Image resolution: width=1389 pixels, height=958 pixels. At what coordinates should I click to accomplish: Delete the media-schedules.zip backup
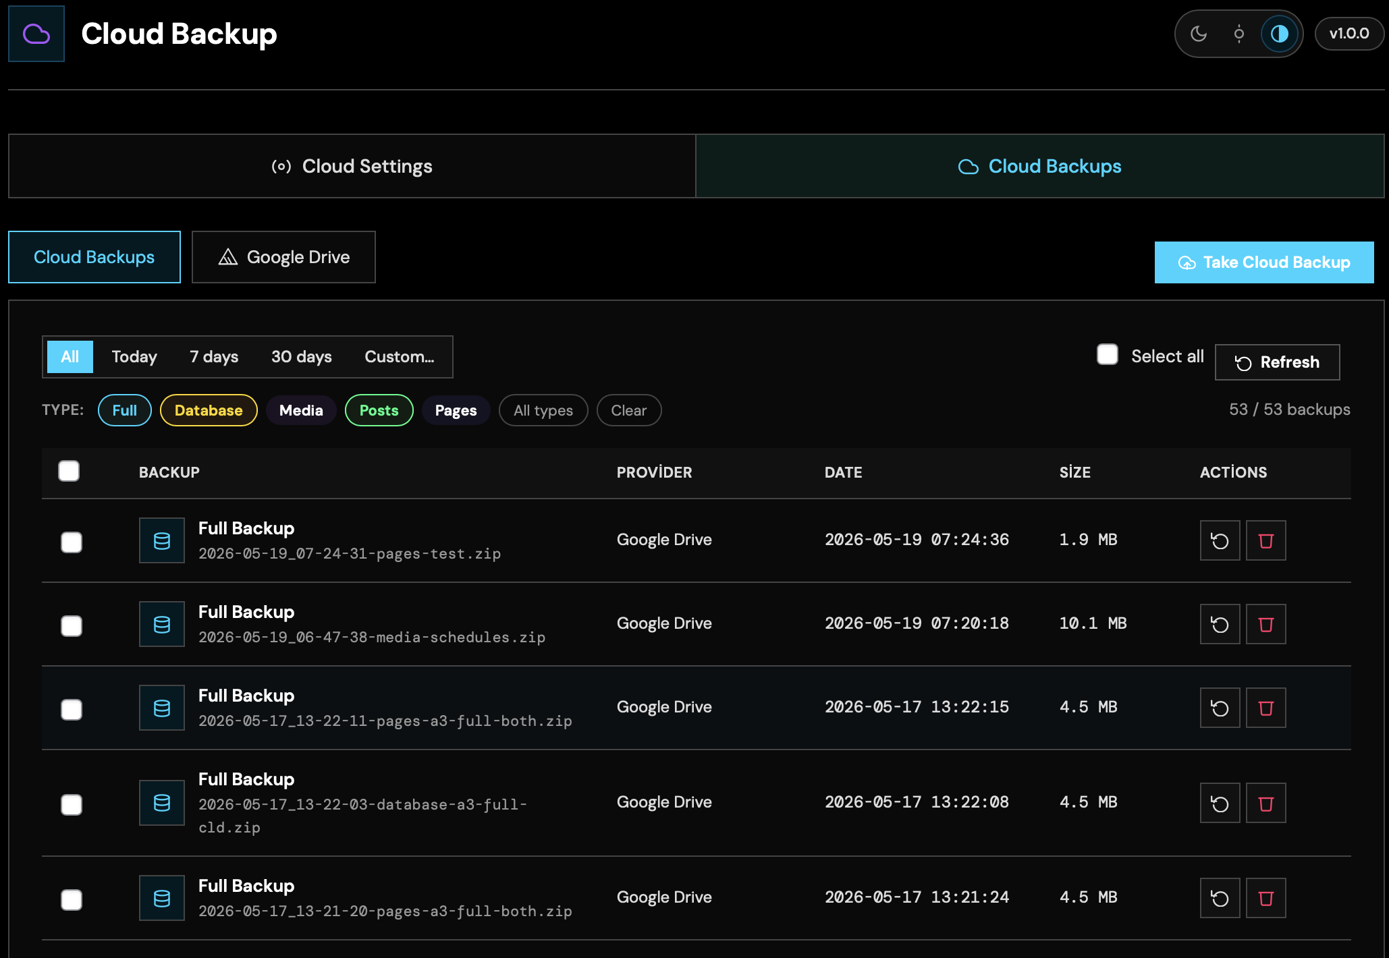pyautogui.click(x=1266, y=624)
